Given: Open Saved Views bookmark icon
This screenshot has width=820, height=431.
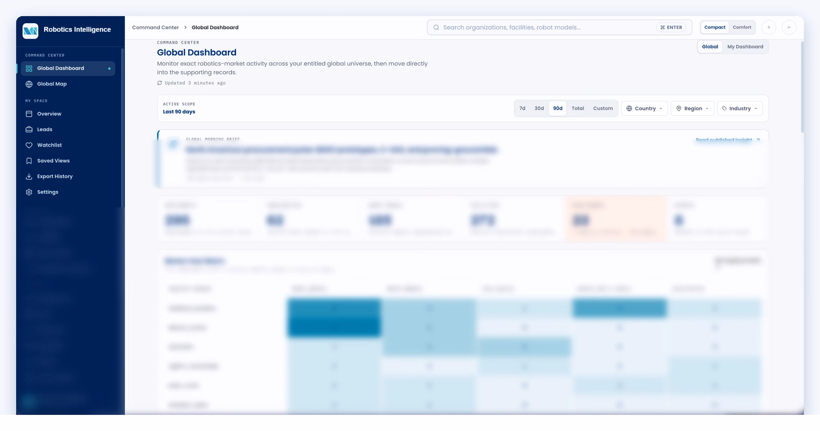Looking at the screenshot, I should (29, 161).
